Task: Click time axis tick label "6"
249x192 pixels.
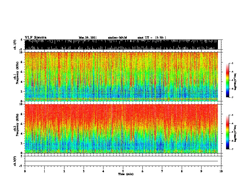Action: click(143, 171)
